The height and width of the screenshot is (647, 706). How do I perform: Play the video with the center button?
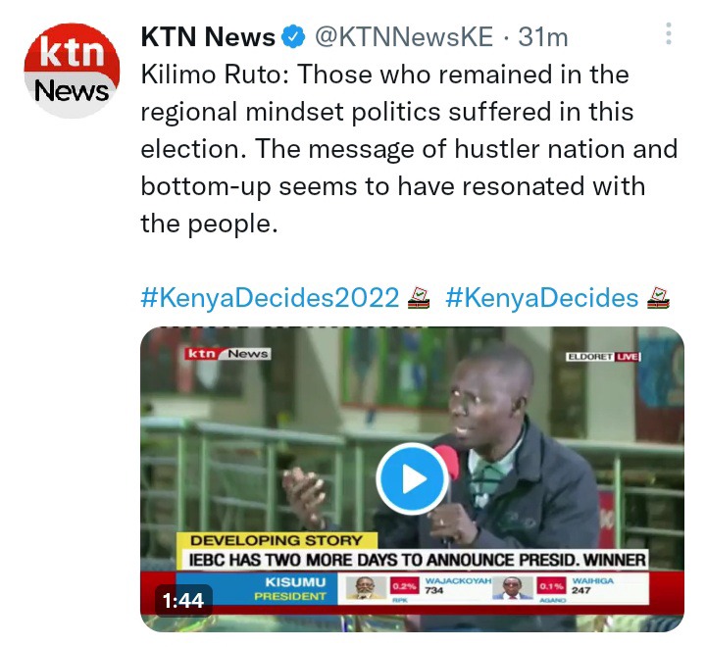(413, 479)
